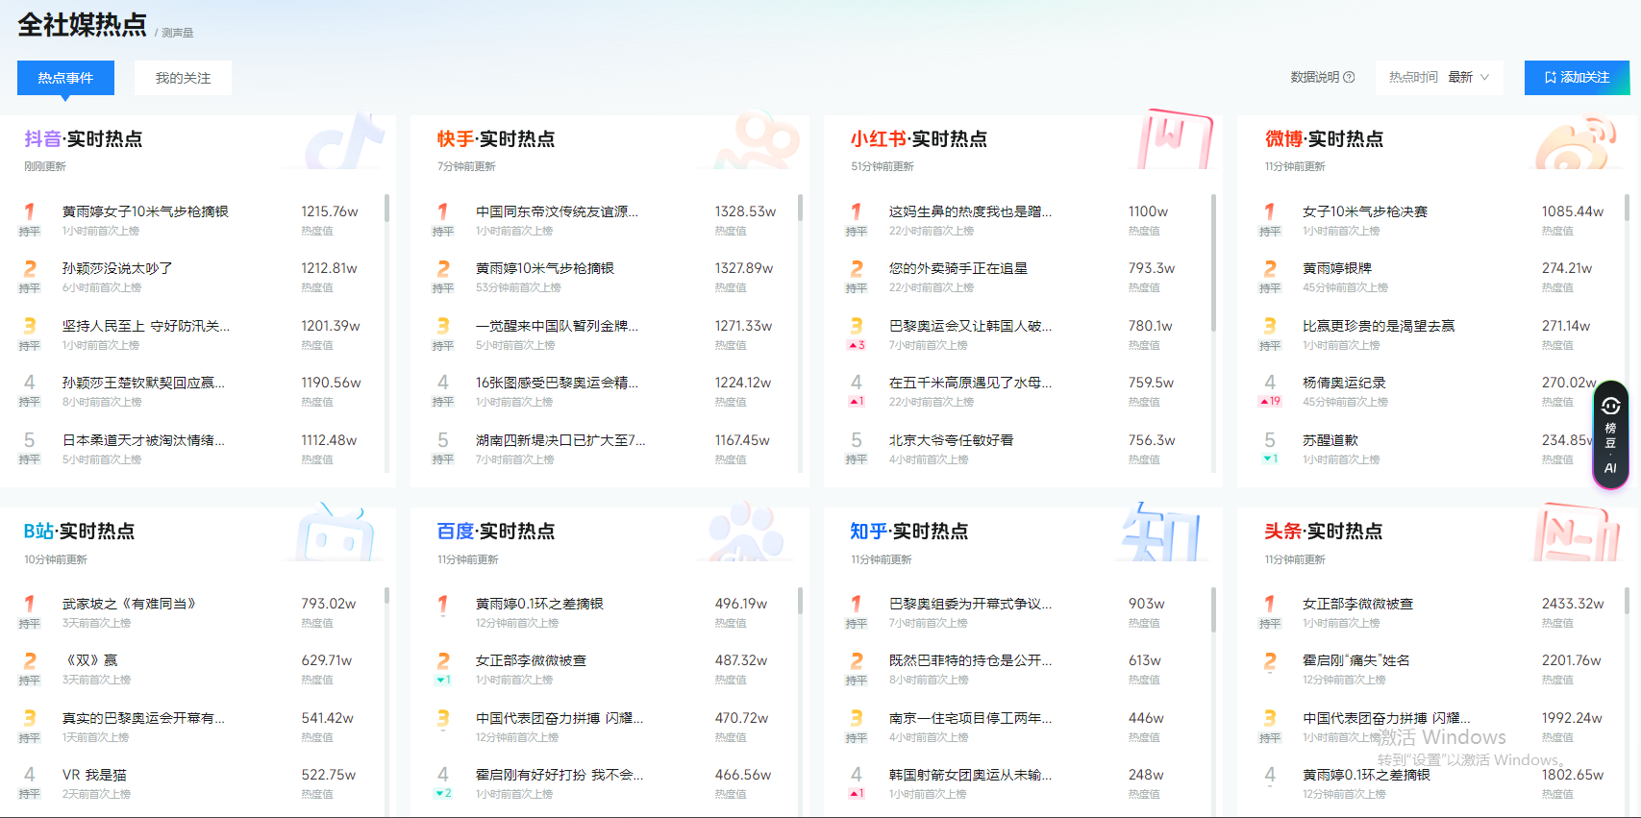This screenshot has width=1641, height=818.
Task: Open 百度 topic 女正部李微微被查
Action: click(x=531, y=660)
